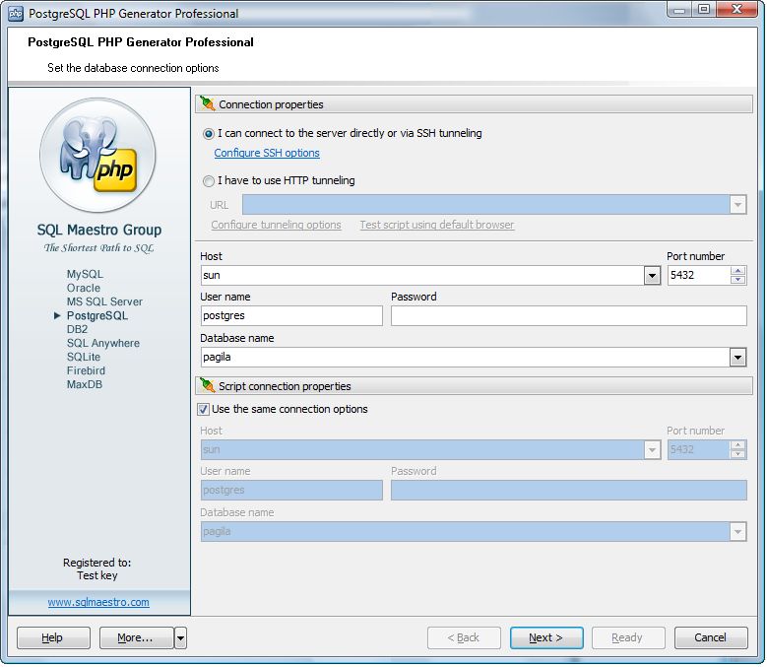The width and height of the screenshot is (767, 667).
Task: Click the More... button
Action: tap(137, 638)
